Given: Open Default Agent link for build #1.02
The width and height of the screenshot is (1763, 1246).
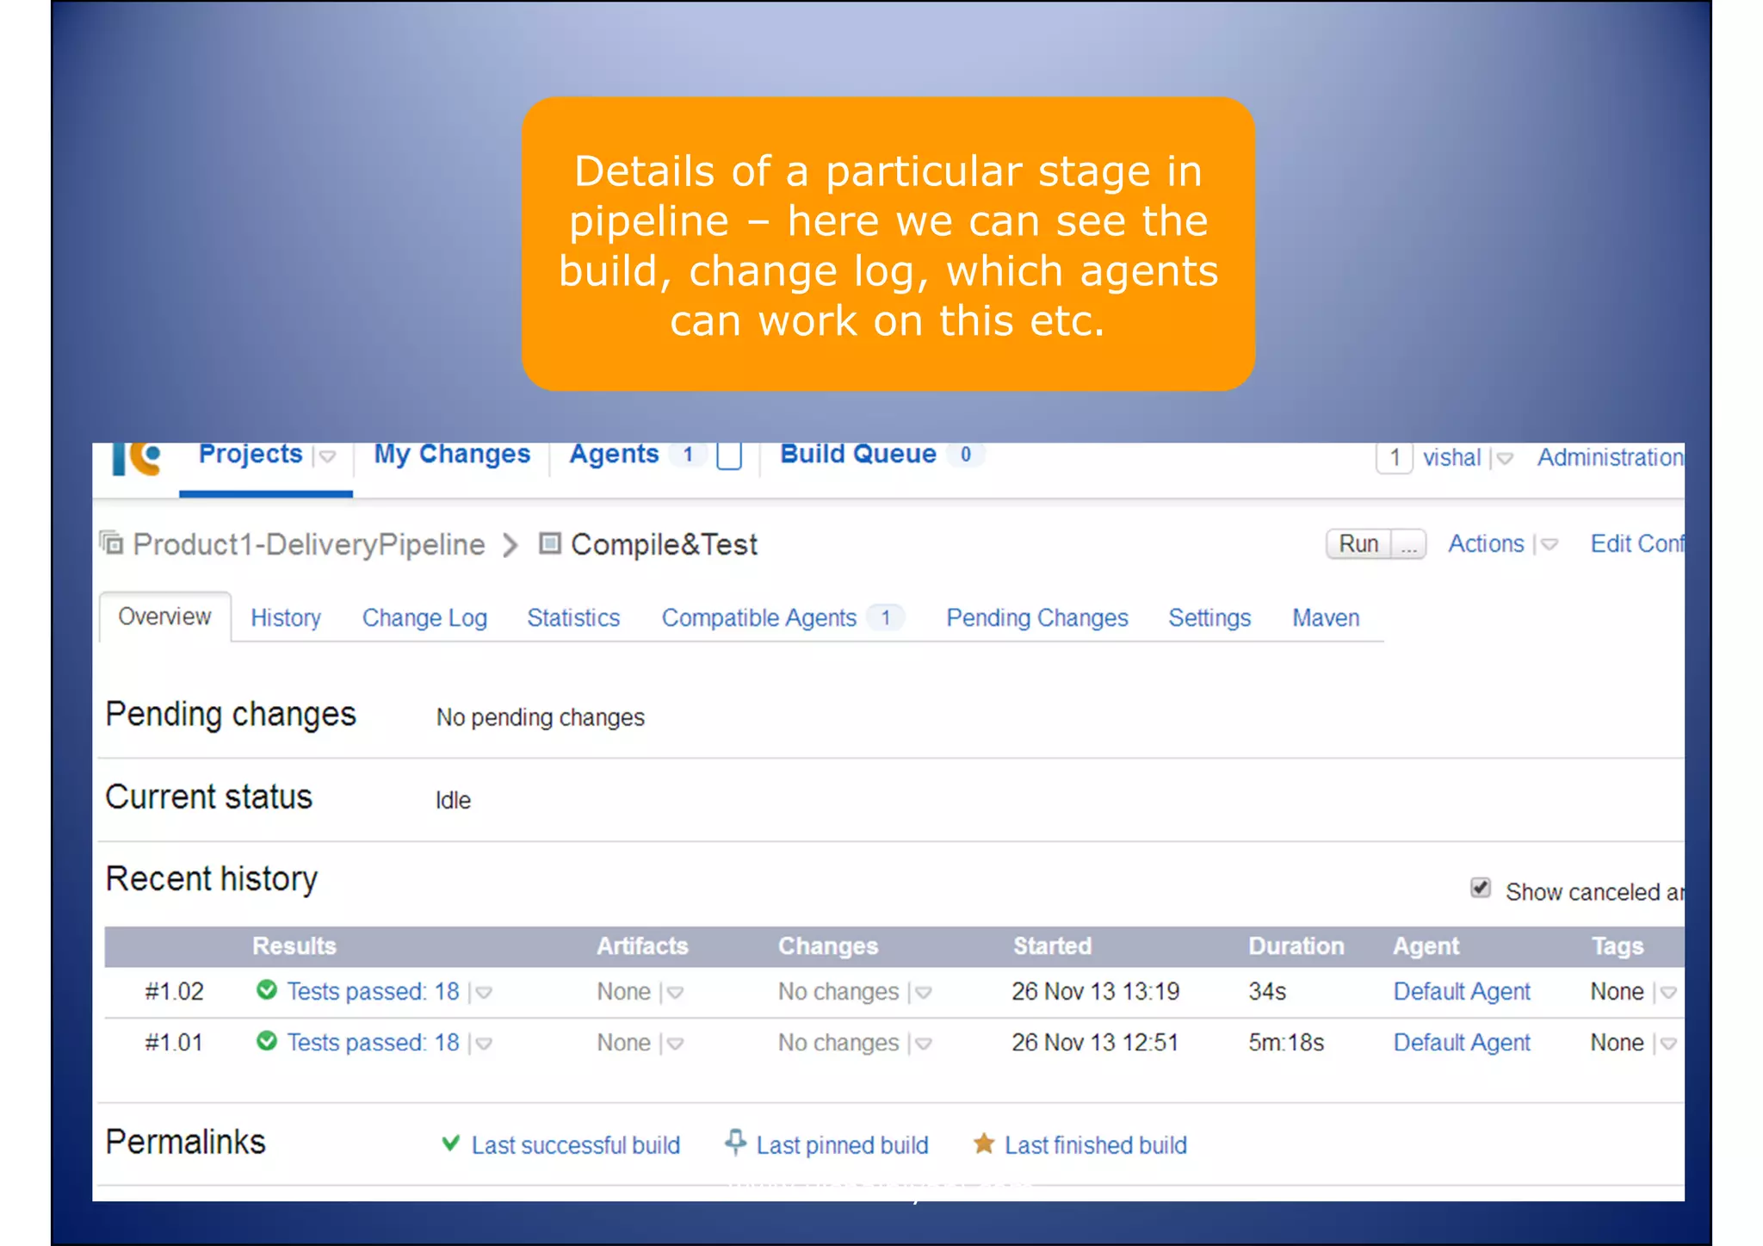Looking at the screenshot, I should (x=1462, y=991).
